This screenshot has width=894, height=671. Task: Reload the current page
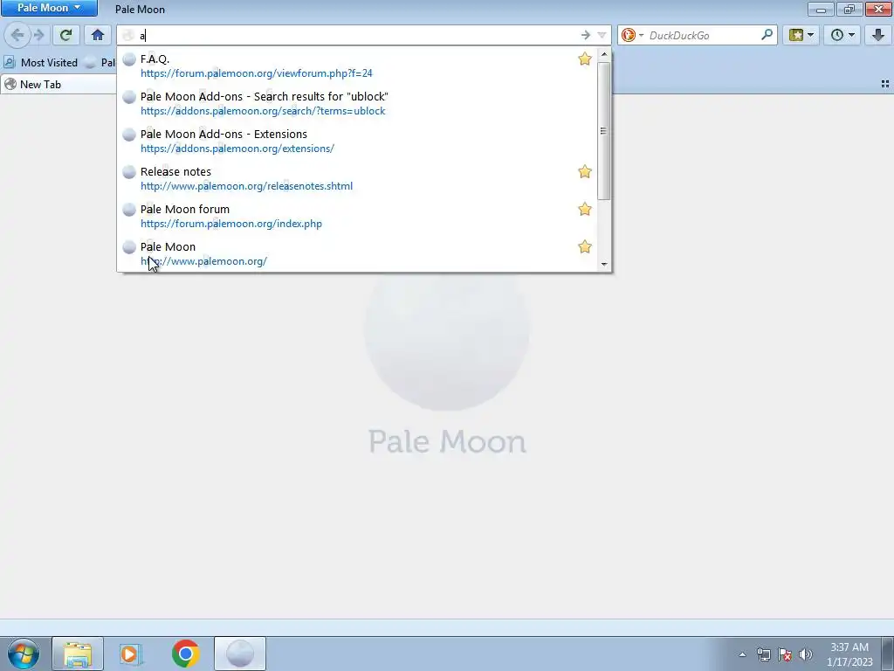click(x=66, y=35)
